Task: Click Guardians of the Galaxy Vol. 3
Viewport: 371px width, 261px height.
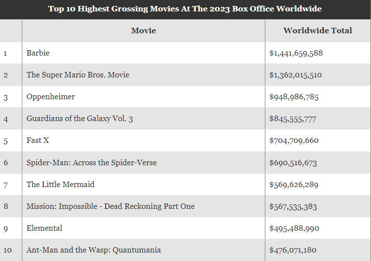Action: click(80, 119)
